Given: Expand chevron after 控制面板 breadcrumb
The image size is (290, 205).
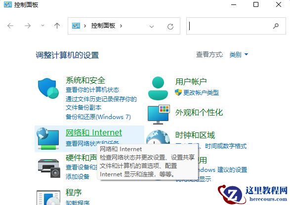Looking at the screenshot, I should pyautogui.click(x=121, y=26).
